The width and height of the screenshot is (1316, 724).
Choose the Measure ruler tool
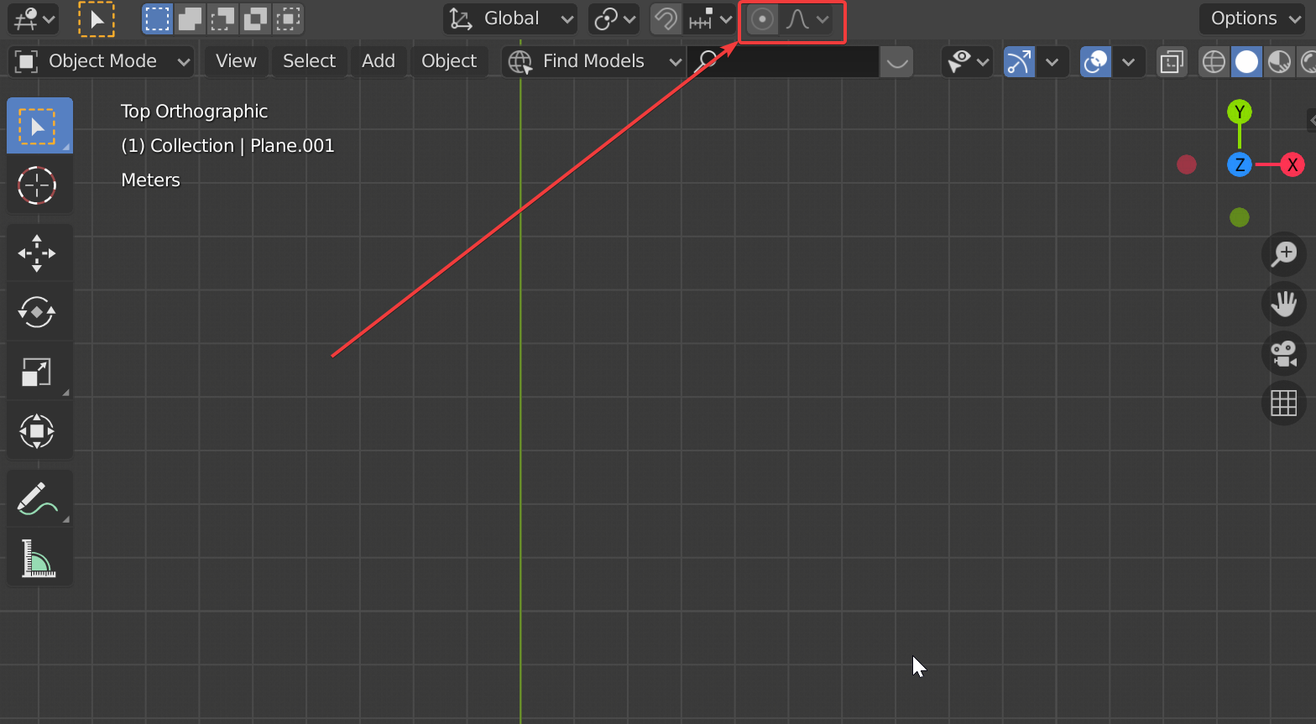39,558
